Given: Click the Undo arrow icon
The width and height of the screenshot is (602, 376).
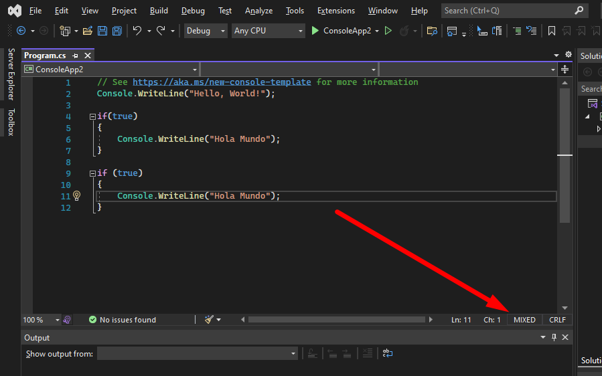Looking at the screenshot, I should [137, 31].
